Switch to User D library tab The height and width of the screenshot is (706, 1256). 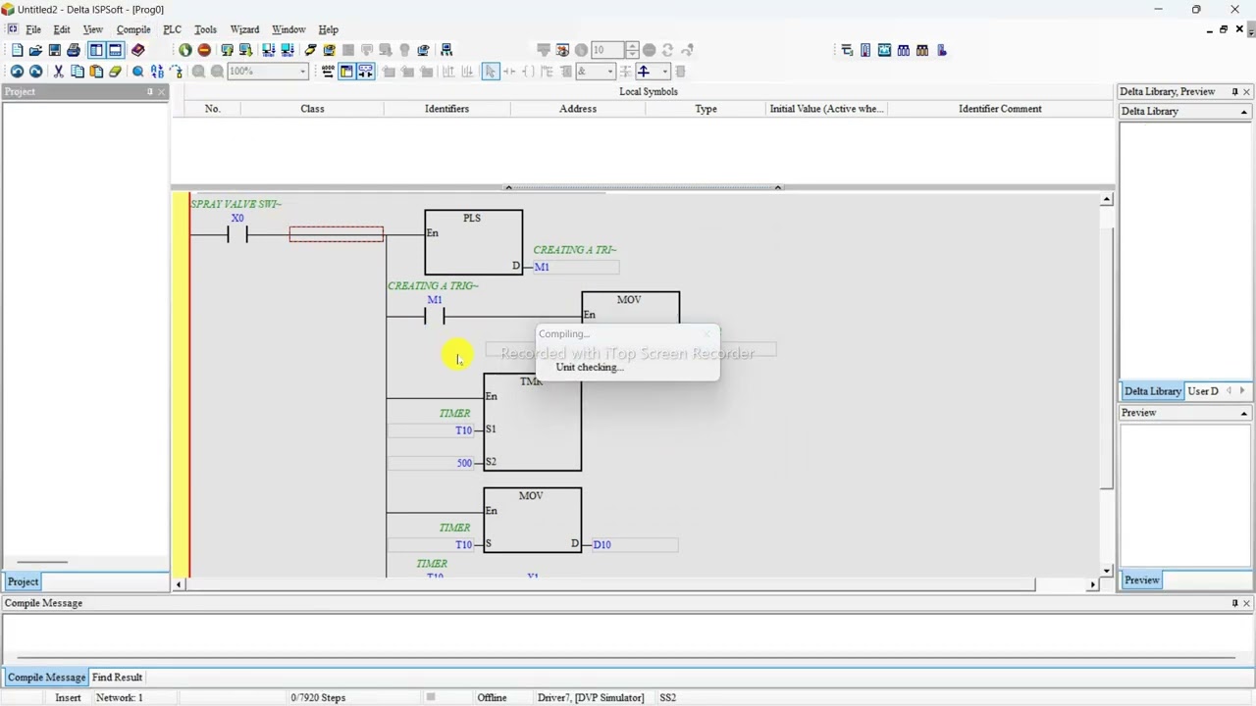(x=1203, y=391)
